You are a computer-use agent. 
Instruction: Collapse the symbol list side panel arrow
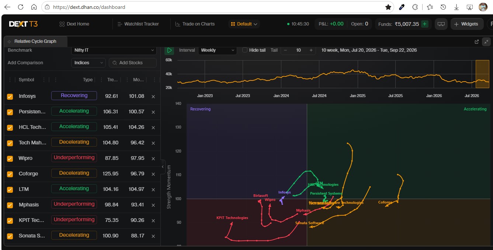point(163,167)
